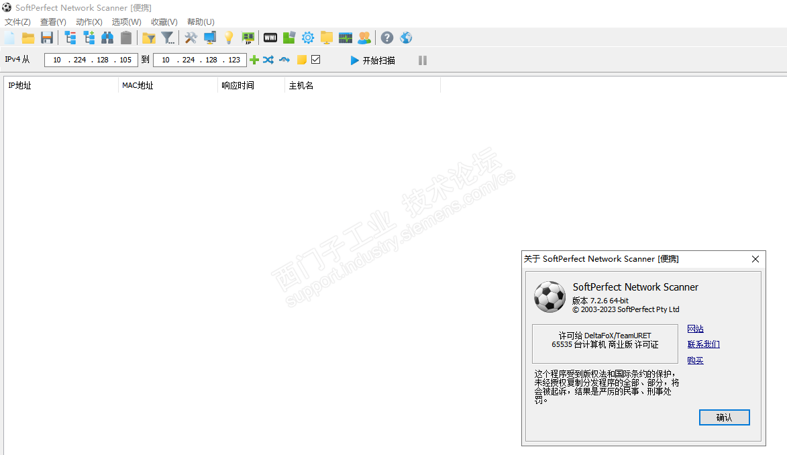This screenshot has height=455, width=787.
Task: Click the "版本 7.2.6 64-bit" version text
Action: [x=600, y=301]
